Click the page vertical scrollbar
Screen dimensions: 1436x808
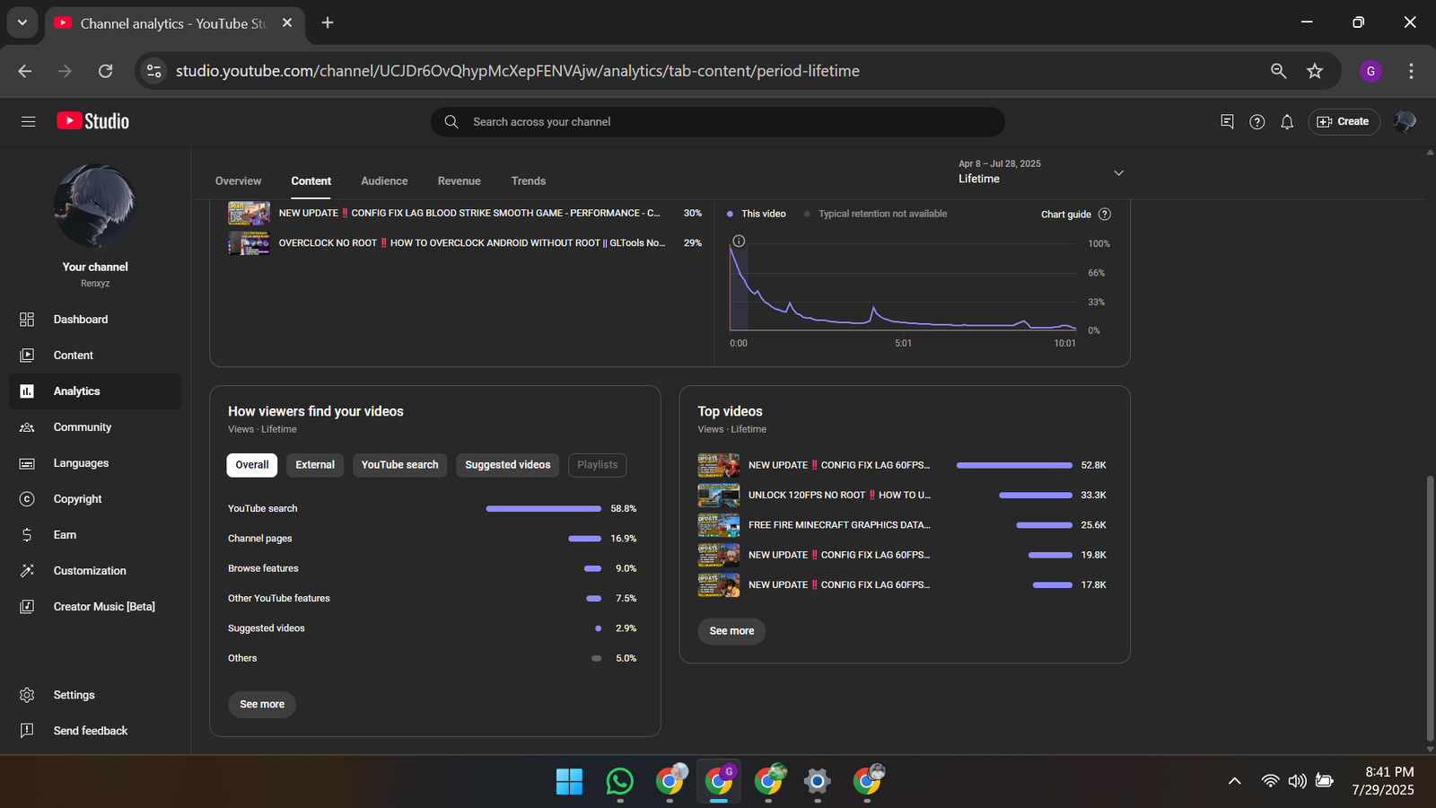pos(1430,609)
